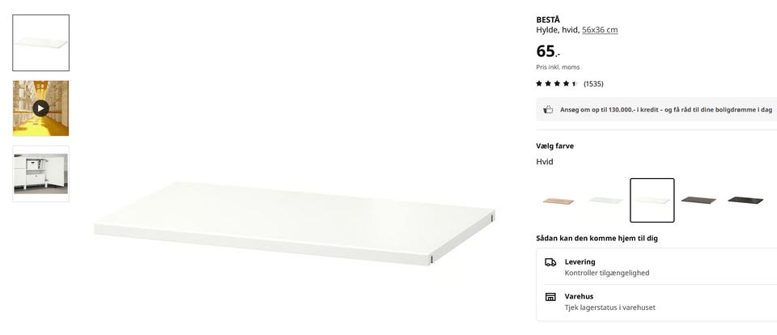Open the Levering option heading
This screenshot has height=335, width=777.
580,261
